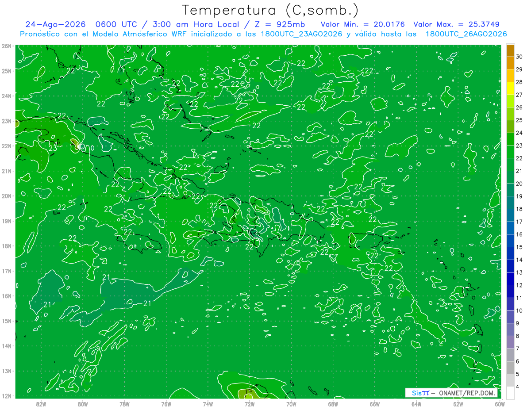Click the '70W' longitude axis label

[291, 404]
